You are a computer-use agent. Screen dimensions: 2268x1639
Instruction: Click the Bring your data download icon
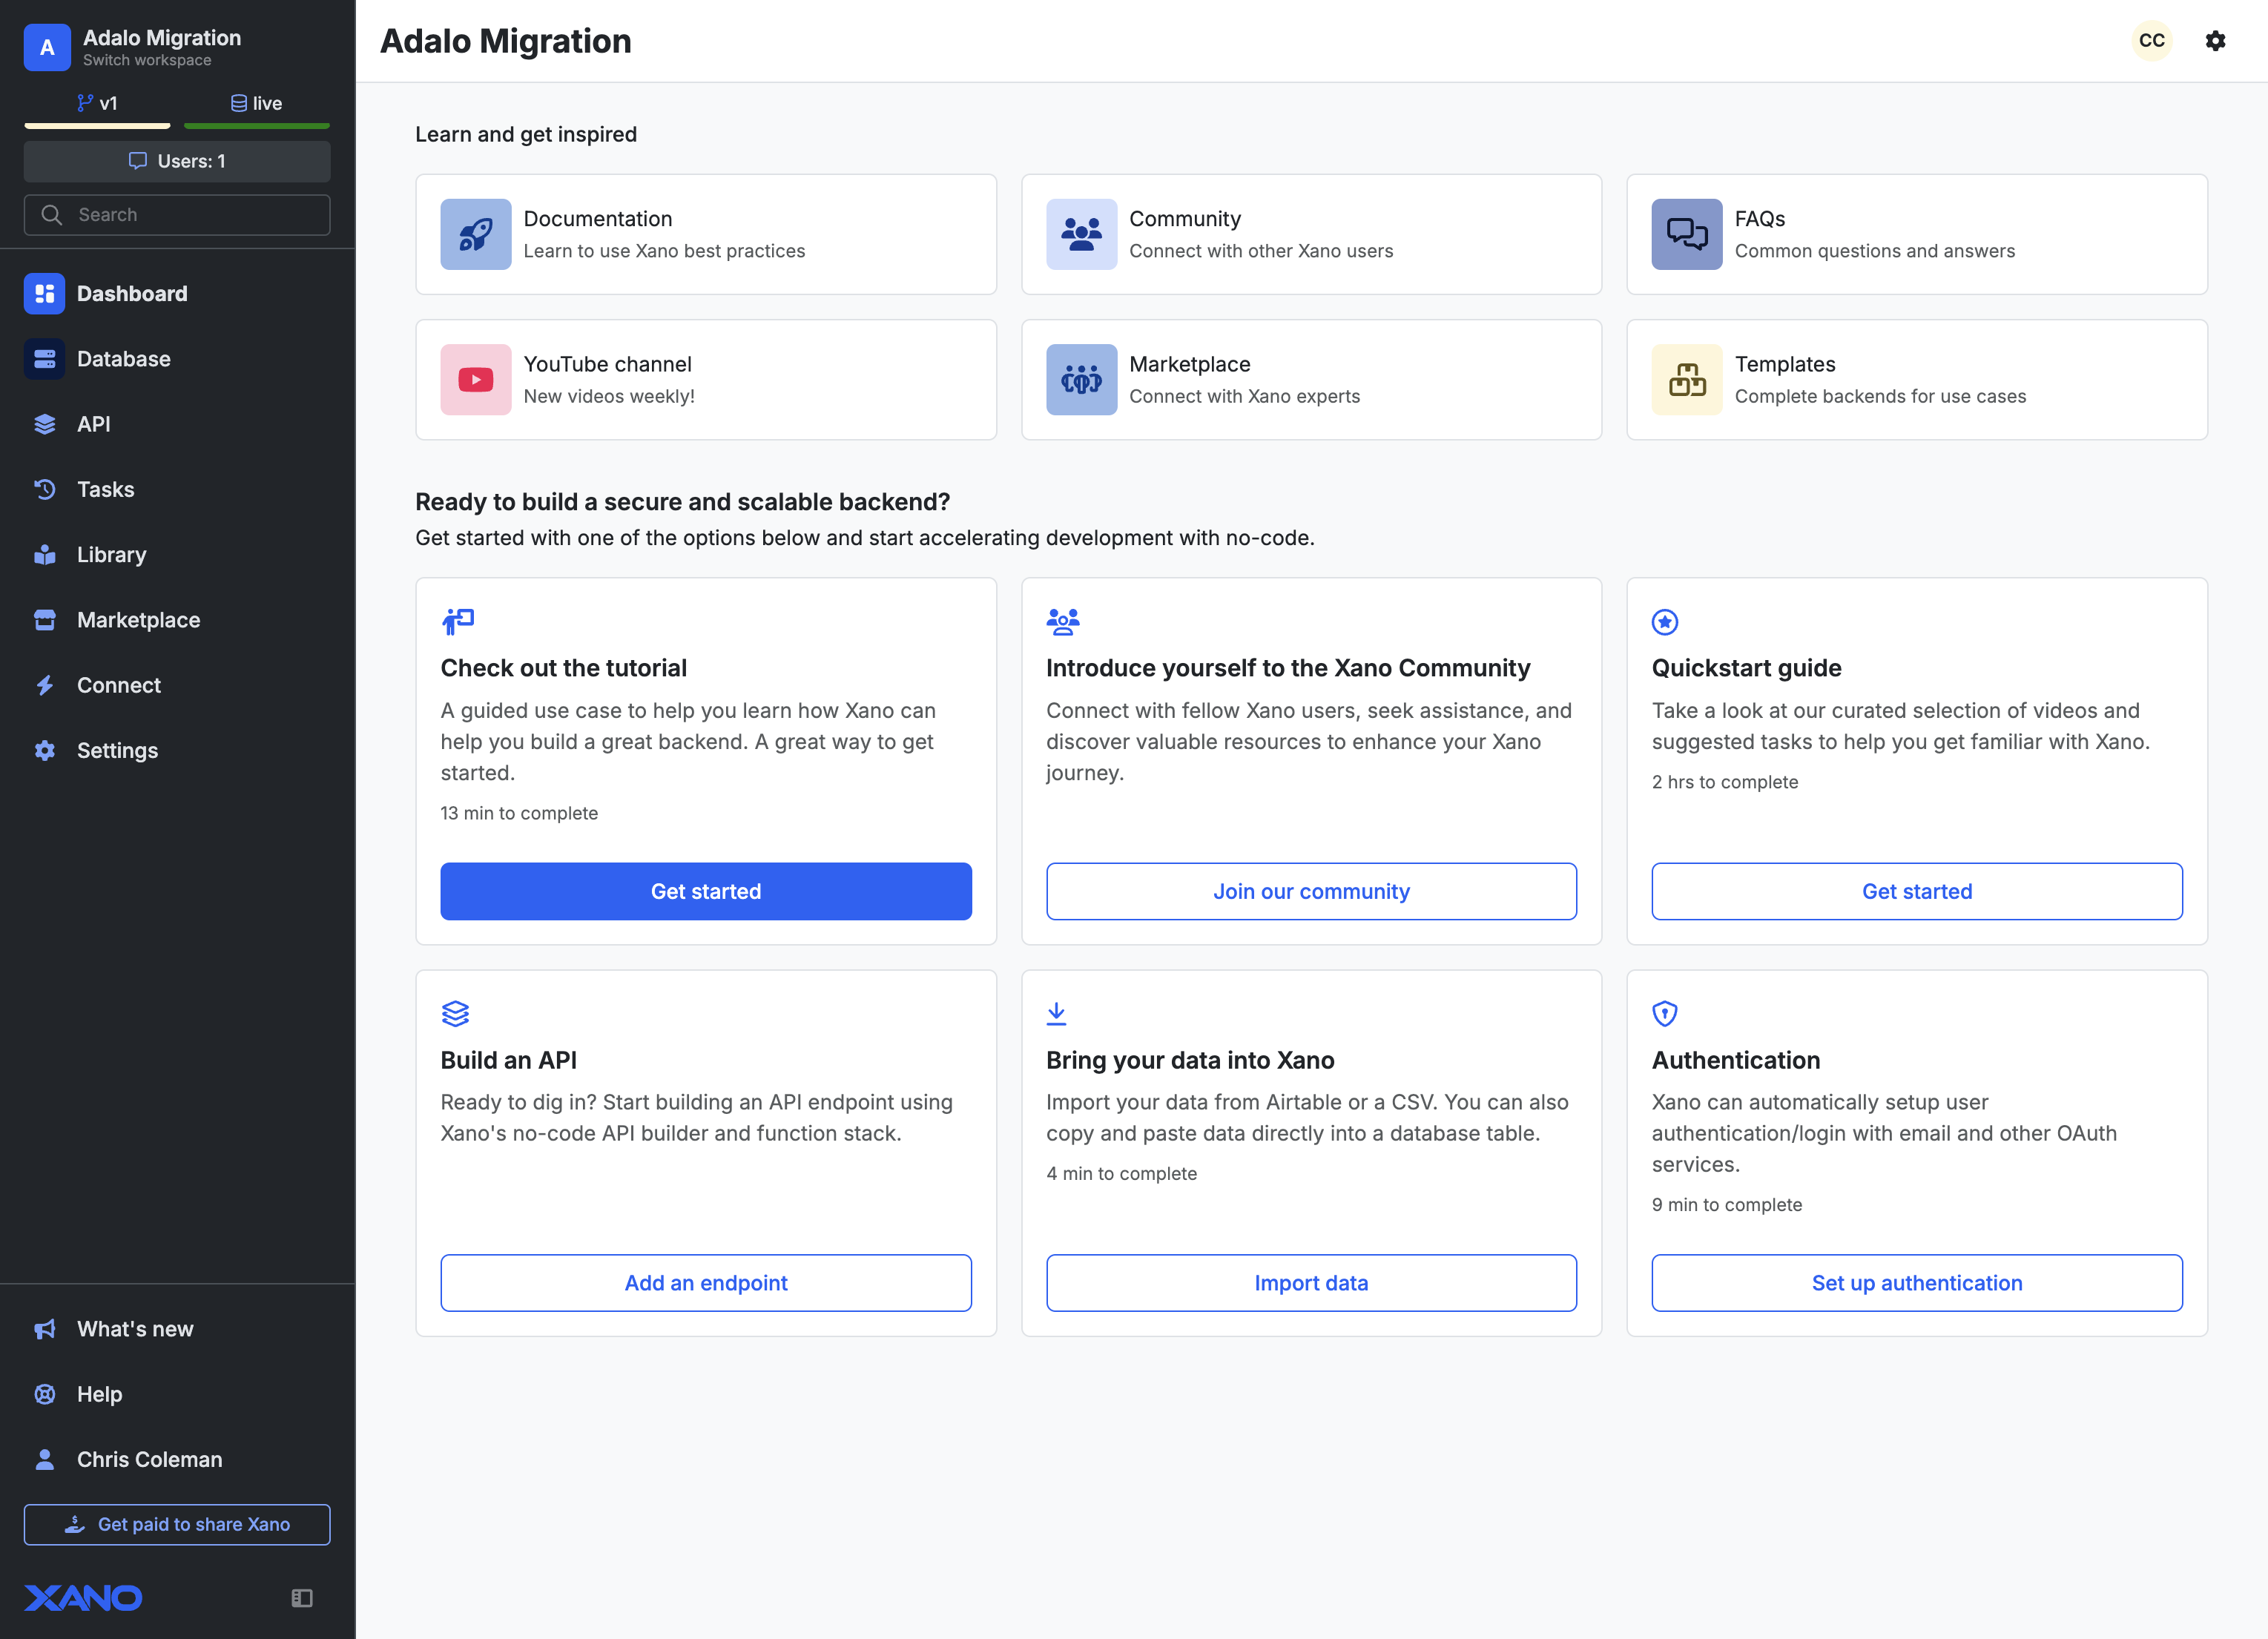[1056, 1014]
